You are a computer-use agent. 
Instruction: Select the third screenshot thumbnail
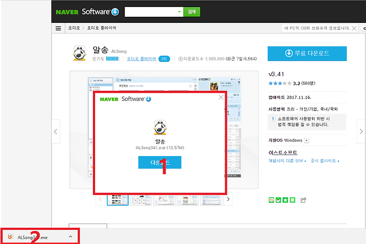pyautogui.click(x=164, y=199)
